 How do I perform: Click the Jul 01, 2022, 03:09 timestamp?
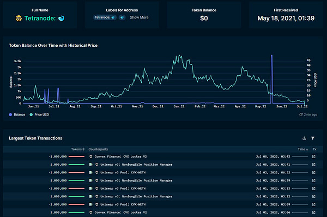click(273, 204)
